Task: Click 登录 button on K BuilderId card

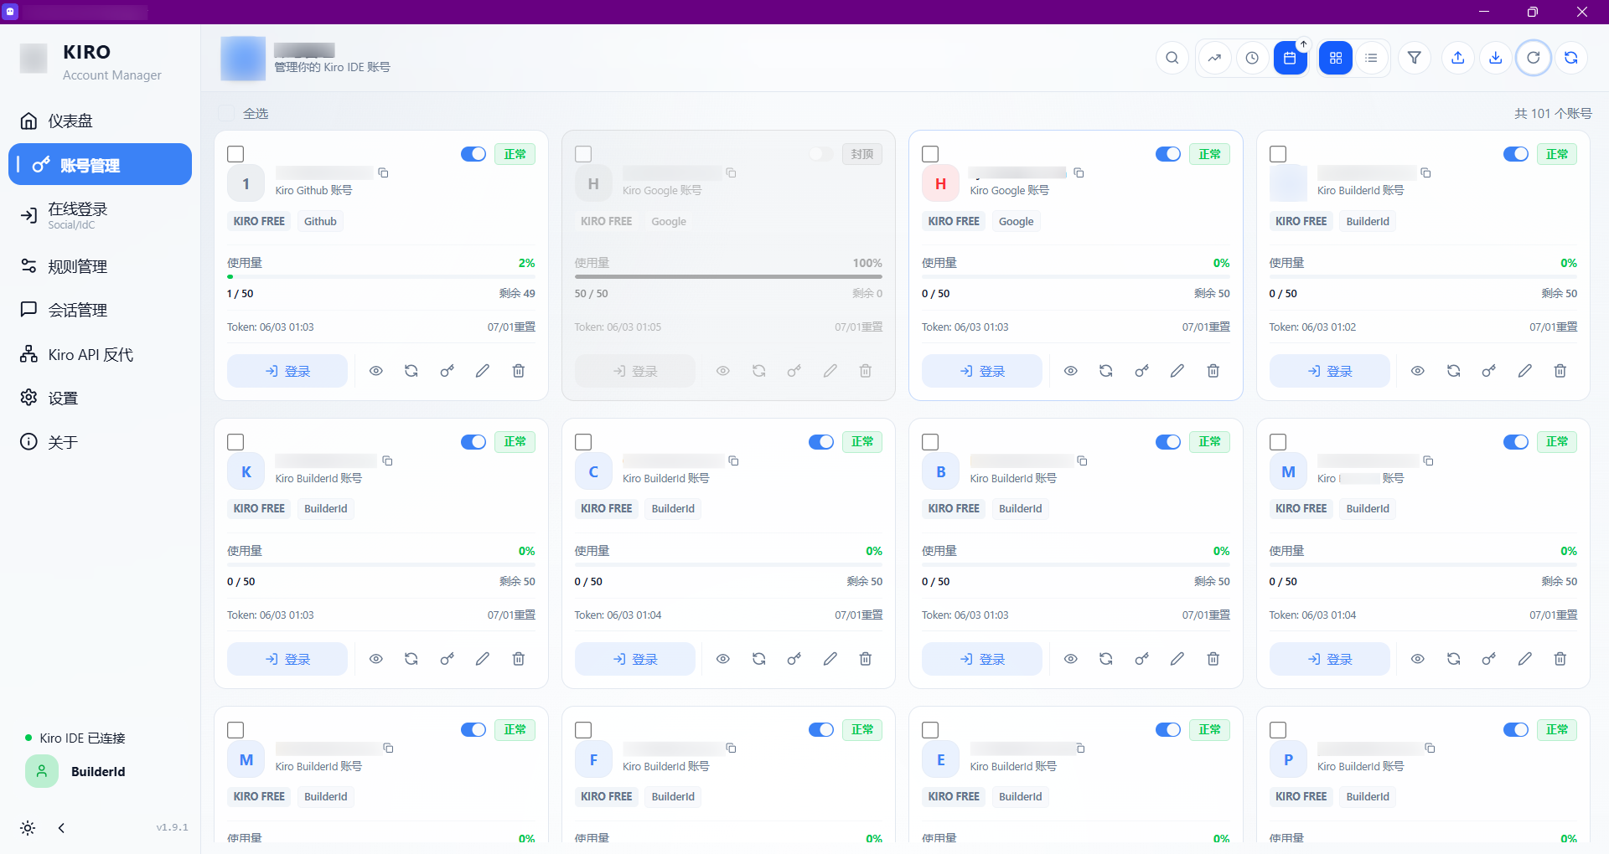Action: click(287, 659)
